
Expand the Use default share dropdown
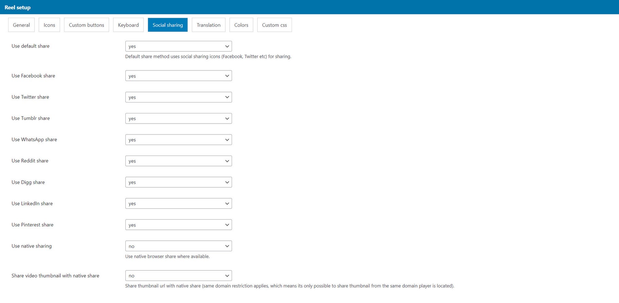point(178,46)
